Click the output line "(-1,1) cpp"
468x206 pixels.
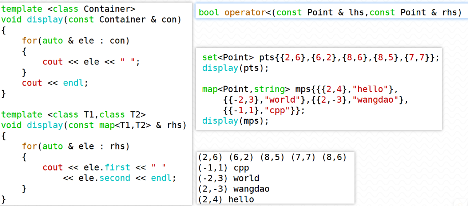224,168
